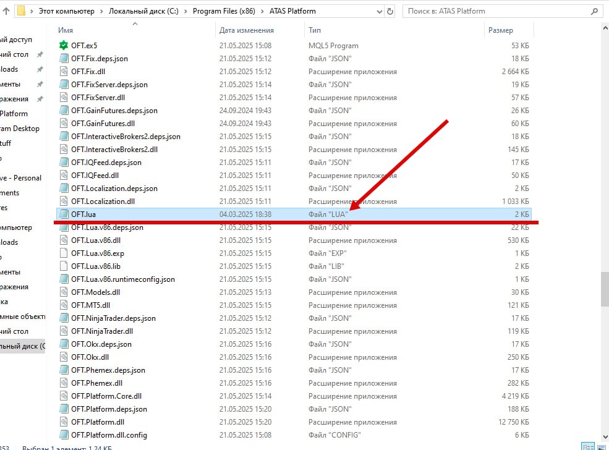Select 'льный диск (C' in navigation pane
The width and height of the screenshot is (609, 450).
tap(22, 346)
